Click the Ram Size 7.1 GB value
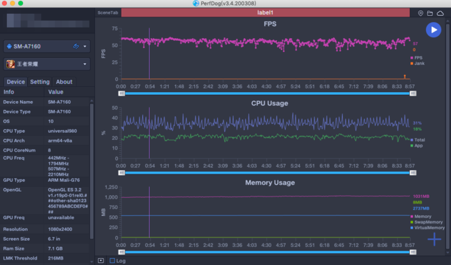The height and width of the screenshot is (265, 451). (56, 248)
